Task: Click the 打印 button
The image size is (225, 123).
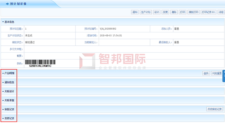Action: (x=183, y=12)
